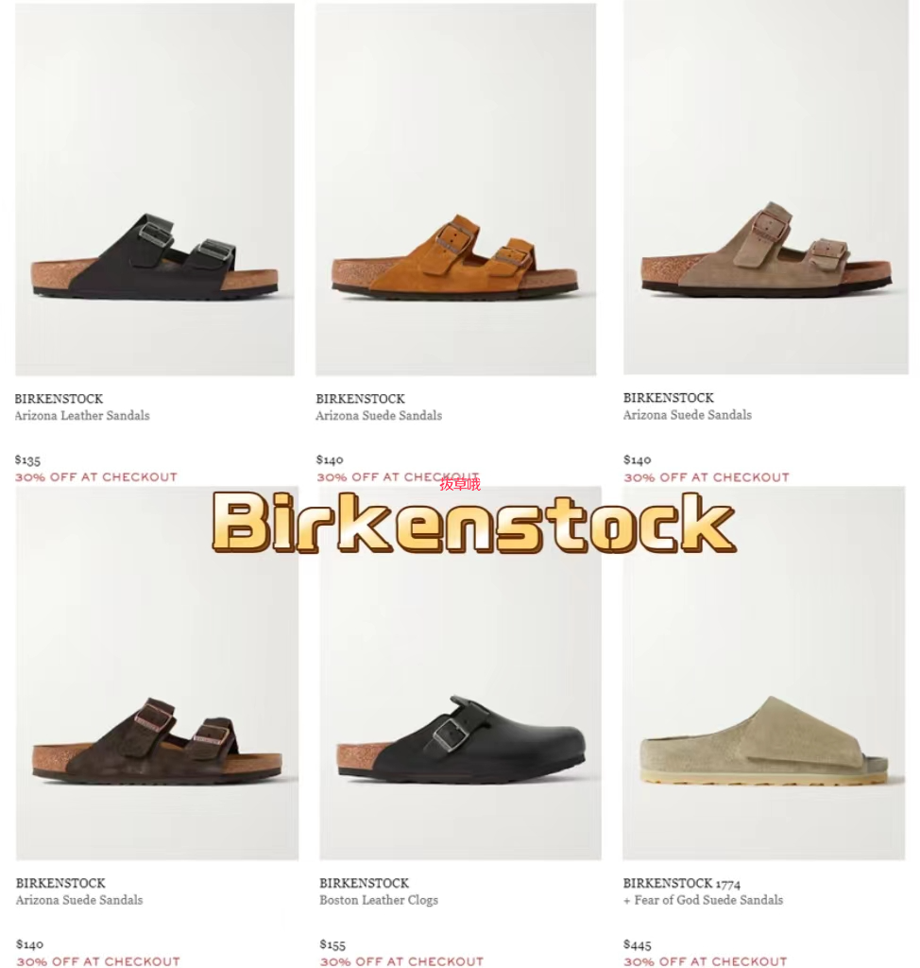Open the orange Arizona Suede Sandals image
920x968 pixels.
pos(456,189)
